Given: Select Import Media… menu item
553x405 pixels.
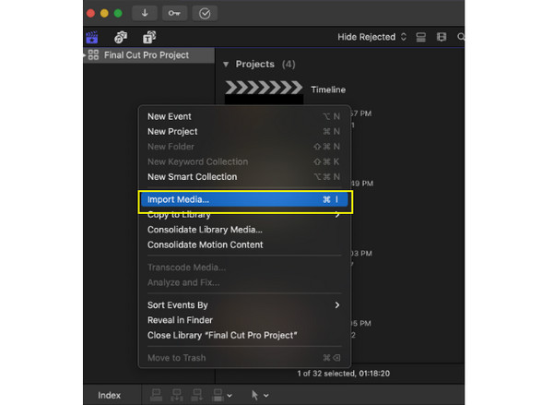Looking at the screenshot, I should click(244, 199).
